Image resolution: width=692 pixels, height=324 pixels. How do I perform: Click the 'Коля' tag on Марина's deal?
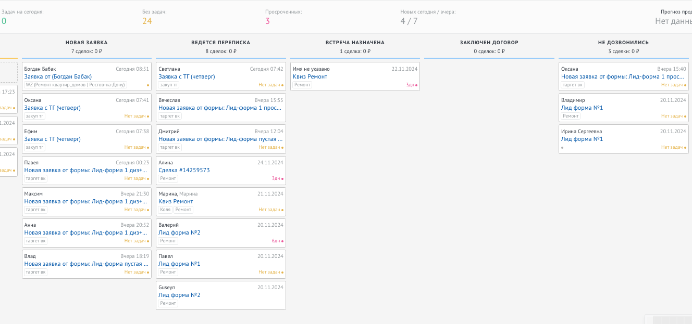tap(165, 210)
